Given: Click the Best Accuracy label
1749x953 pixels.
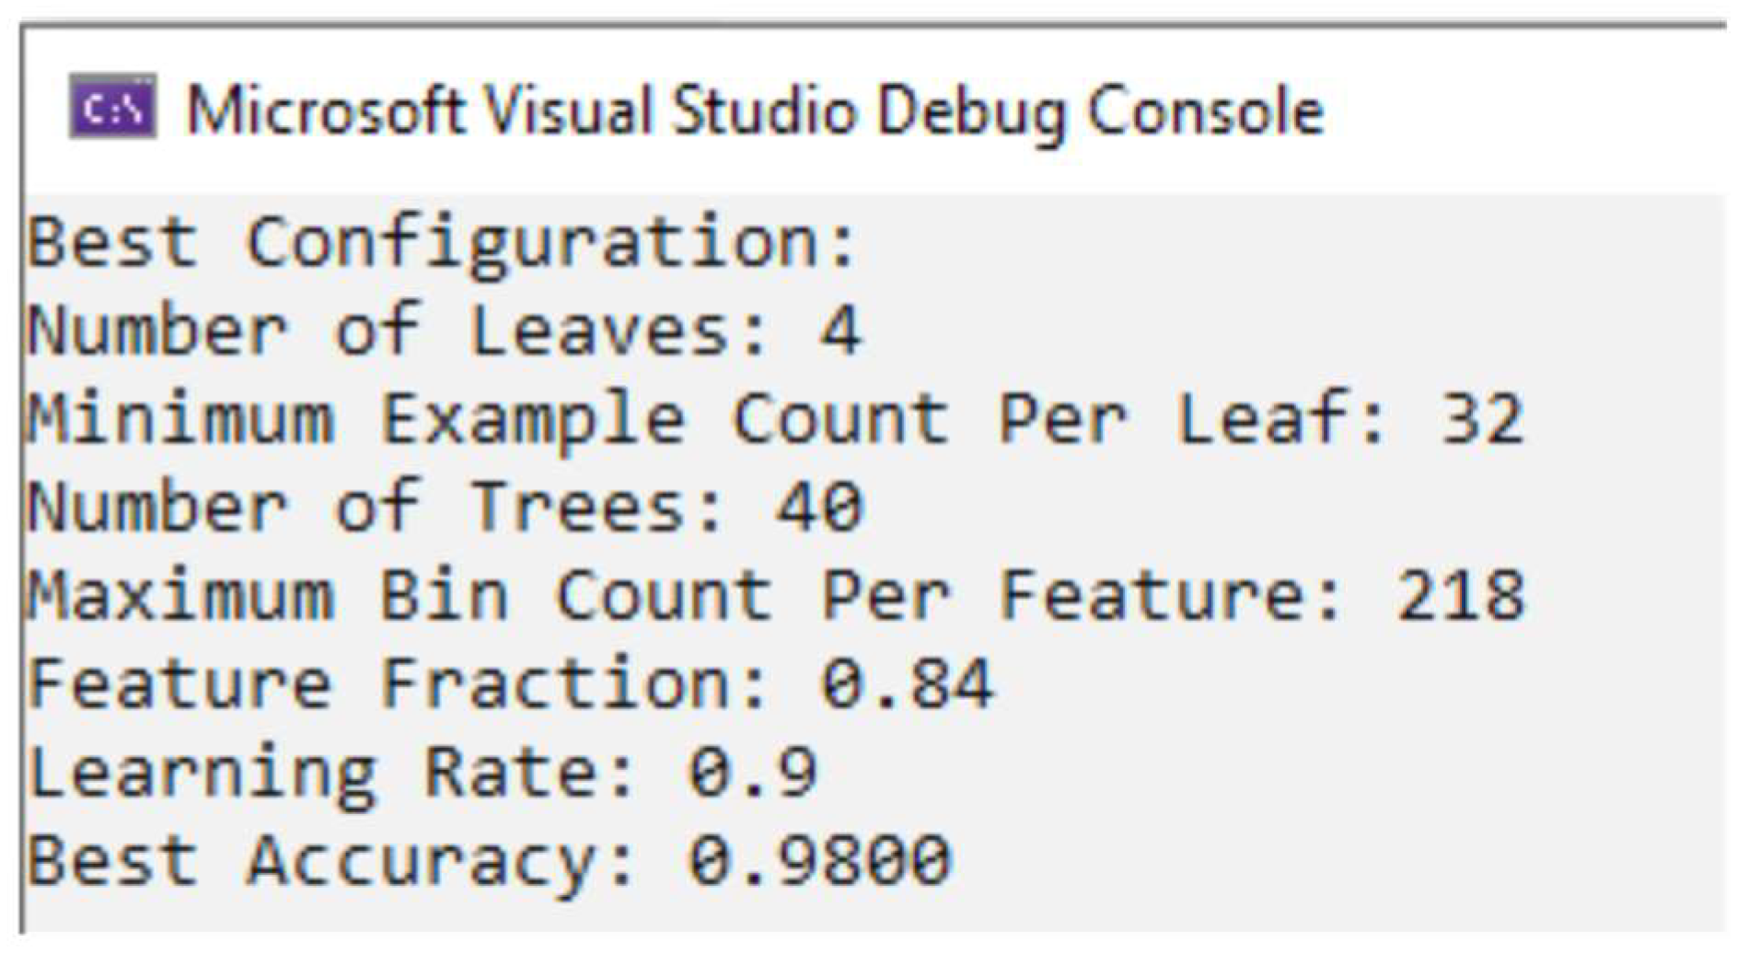Looking at the screenshot, I should tap(331, 861).
